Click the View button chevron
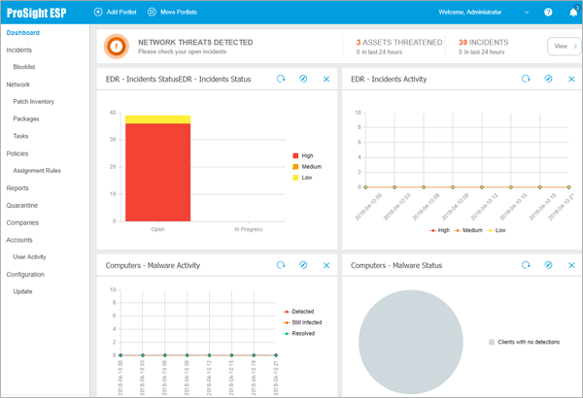The image size is (583, 398). (x=575, y=46)
